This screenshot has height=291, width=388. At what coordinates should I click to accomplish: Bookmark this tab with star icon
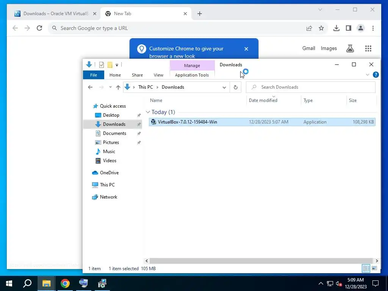(x=321, y=28)
